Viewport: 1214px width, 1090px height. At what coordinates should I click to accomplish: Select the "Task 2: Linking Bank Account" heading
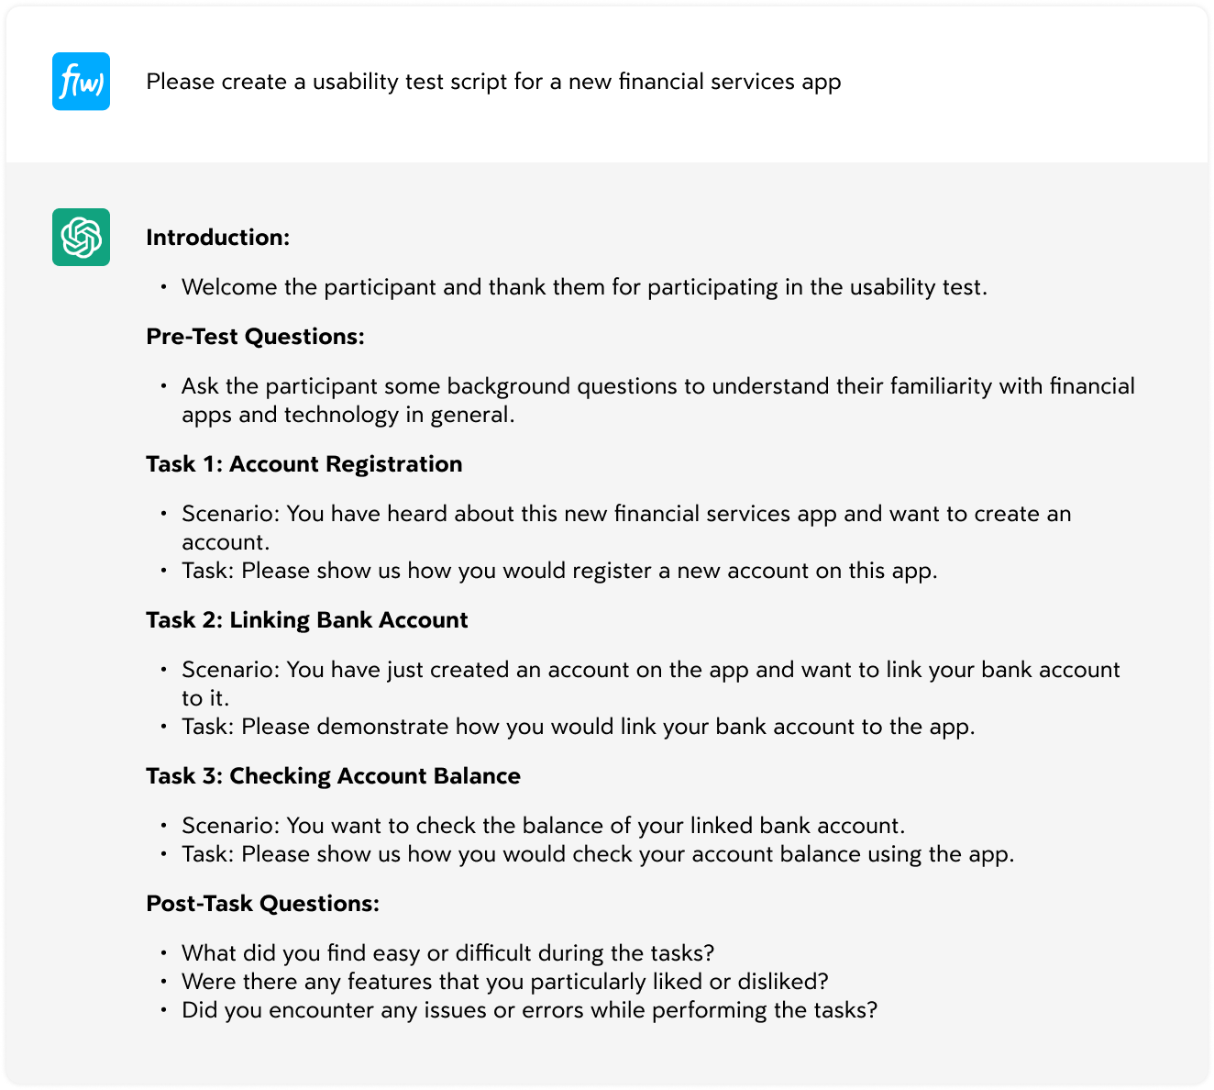pos(306,620)
